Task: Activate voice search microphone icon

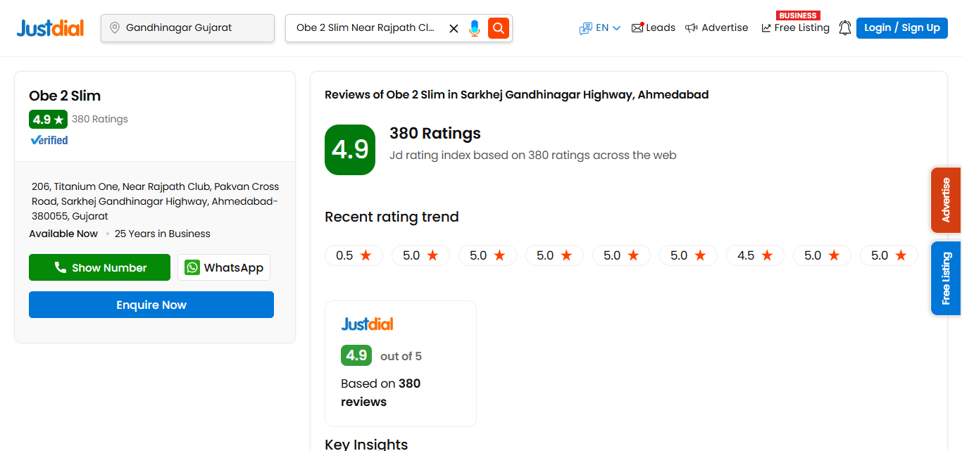Action: click(474, 28)
